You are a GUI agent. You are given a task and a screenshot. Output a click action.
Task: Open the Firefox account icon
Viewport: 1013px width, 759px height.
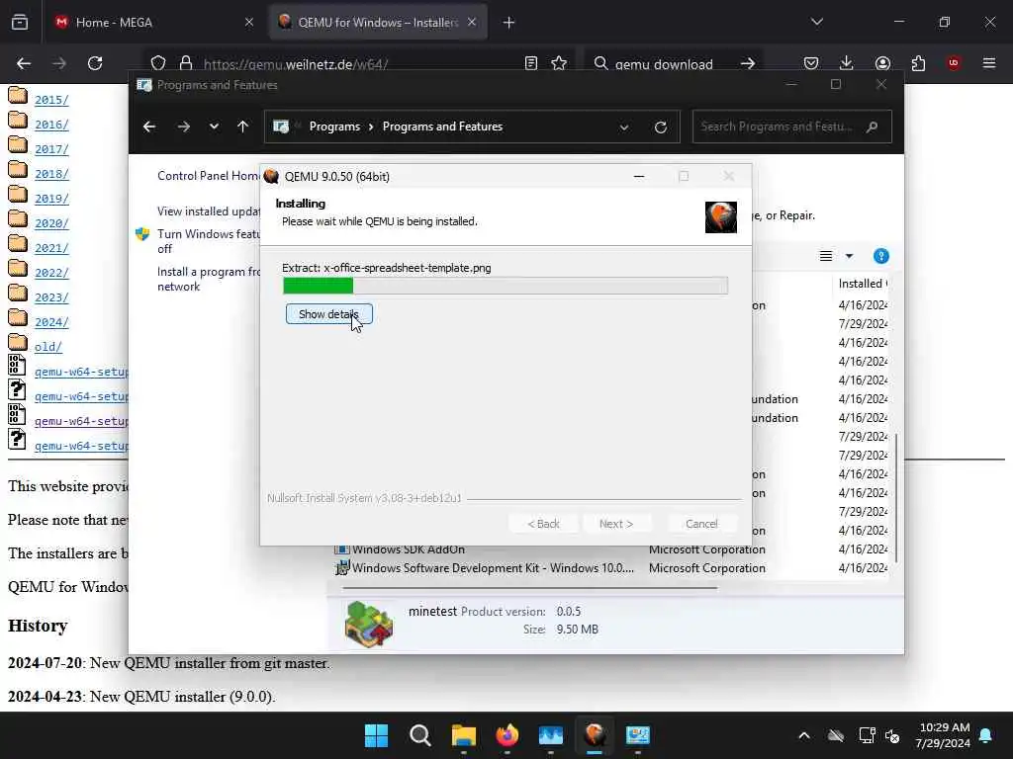click(x=882, y=63)
